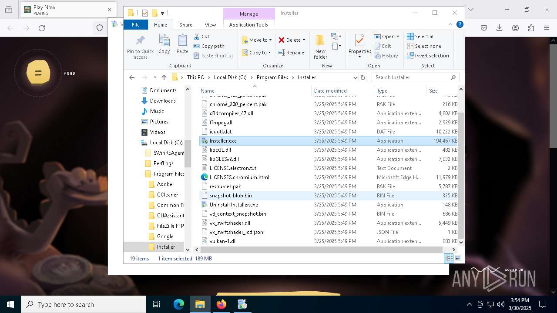
Task: Go up one folder level
Action: tap(164, 77)
